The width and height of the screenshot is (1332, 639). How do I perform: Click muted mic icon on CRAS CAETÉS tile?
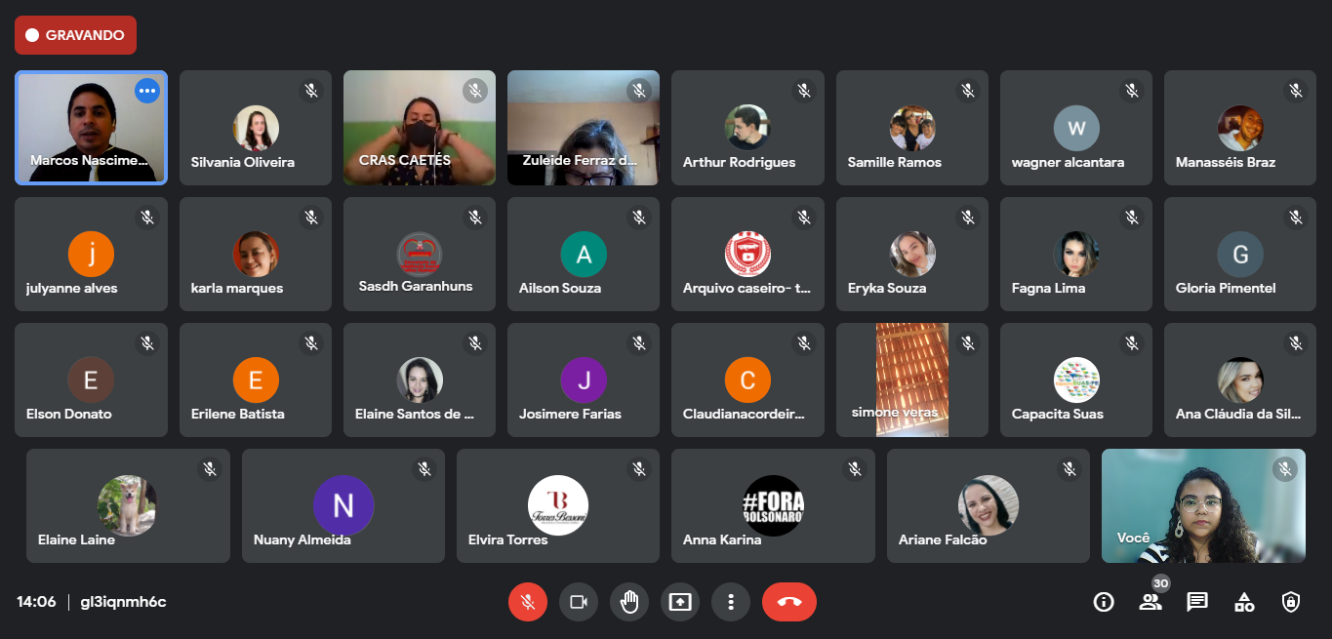tap(474, 91)
